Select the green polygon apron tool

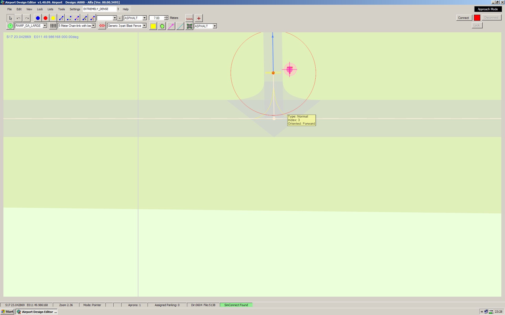tap(162, 26)
